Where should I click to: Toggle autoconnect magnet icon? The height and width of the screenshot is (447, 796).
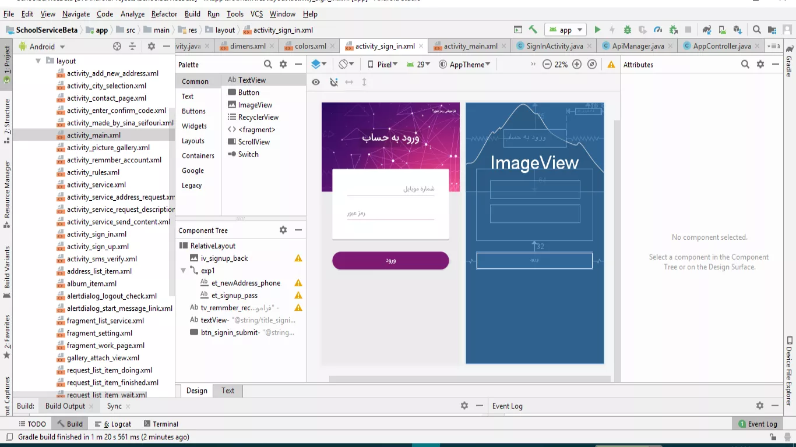coord(334,82)
